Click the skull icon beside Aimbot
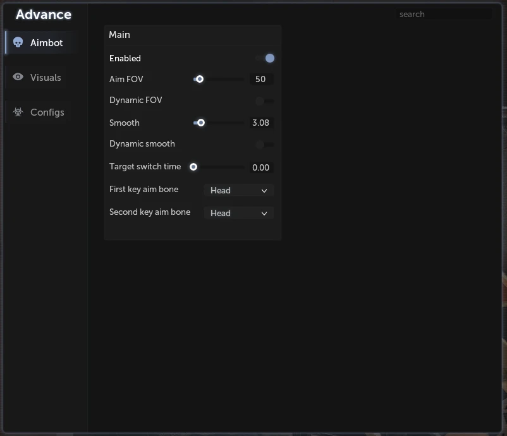This screenshot has height=436, width=507. (18, 42)
